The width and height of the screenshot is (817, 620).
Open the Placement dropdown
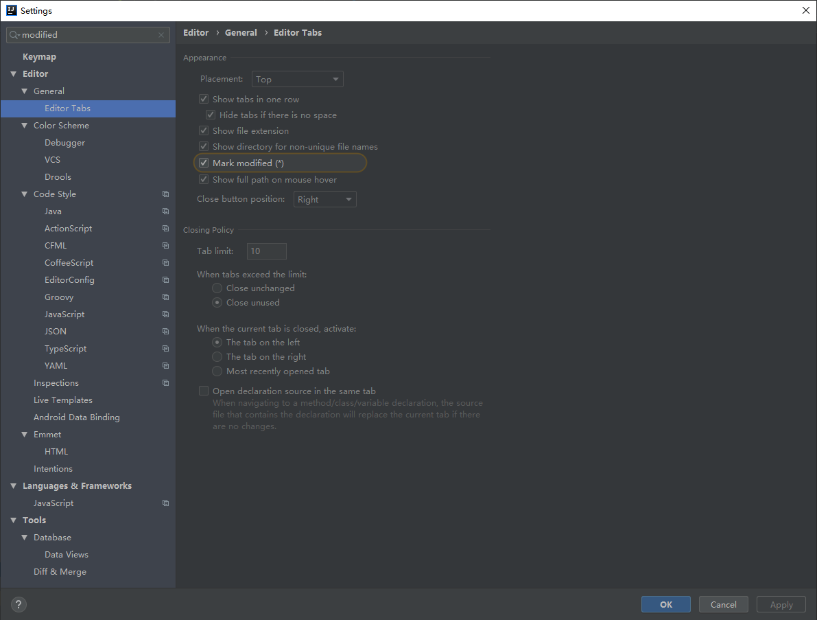point(297,79)
